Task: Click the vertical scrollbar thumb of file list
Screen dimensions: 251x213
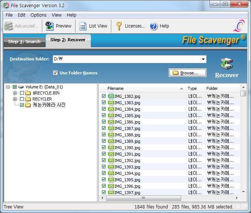Action: point(243,93)
